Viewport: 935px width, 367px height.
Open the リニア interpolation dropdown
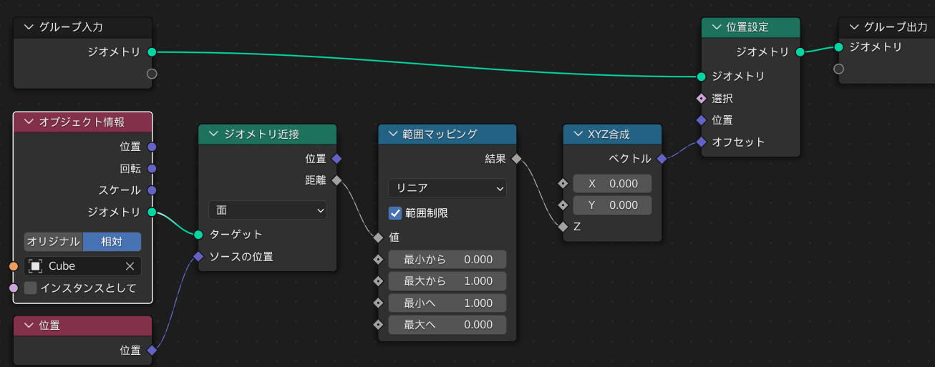(447, 188)
